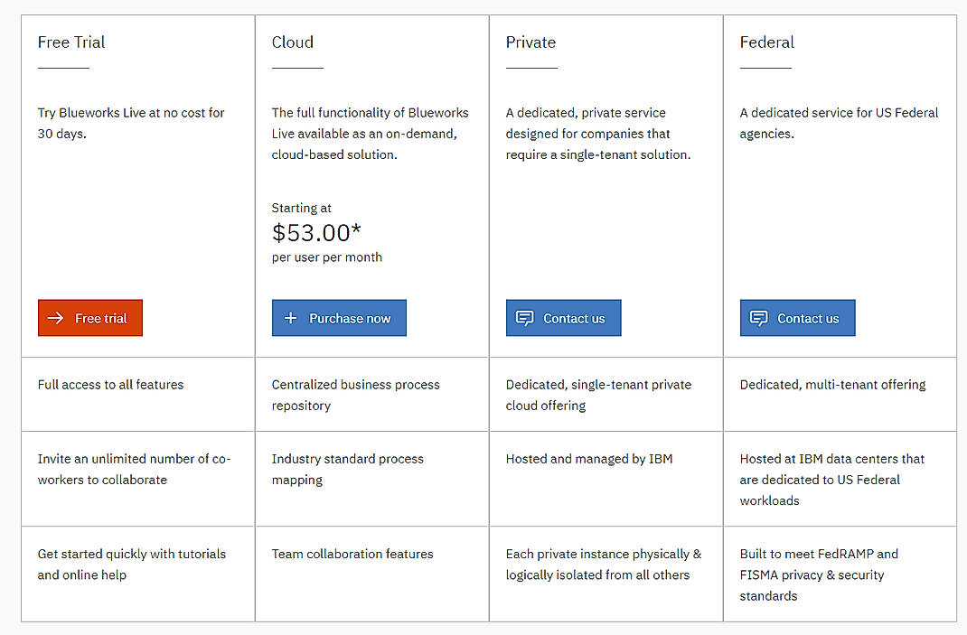The width and height of the screenshot is (967, 635).
Task: Click the arrow icon inside Free trial button
Action: (54, 318)
